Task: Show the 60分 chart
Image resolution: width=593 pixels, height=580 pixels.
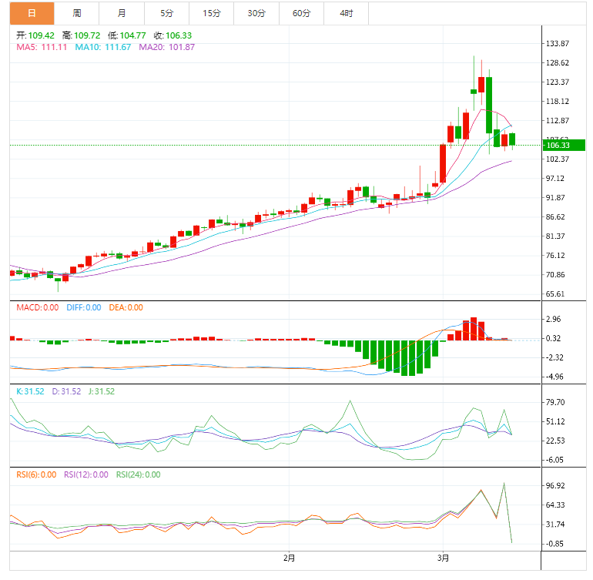Action: [302, 13]
